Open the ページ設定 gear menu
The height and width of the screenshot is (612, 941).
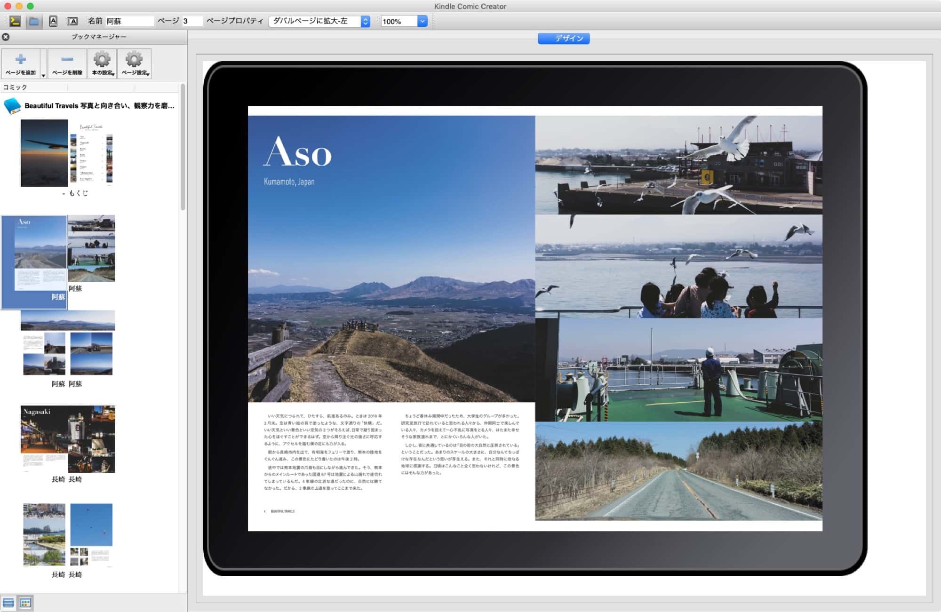[134, 64]
